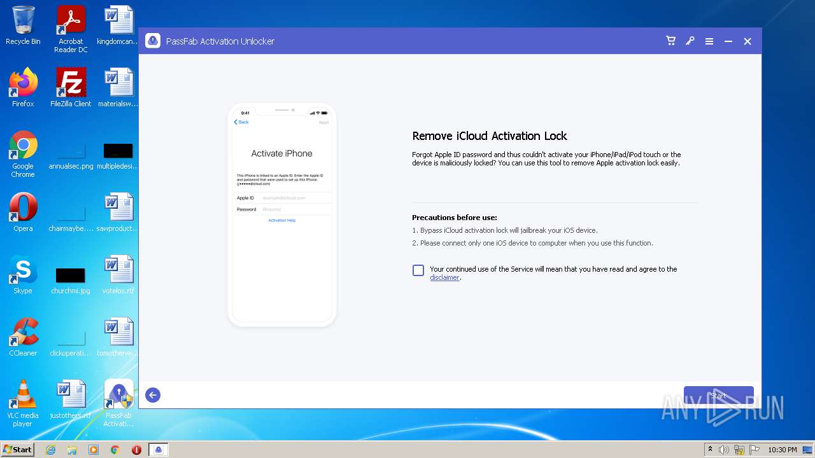Launch Opera browser shortcut

(x=23, y=212)
